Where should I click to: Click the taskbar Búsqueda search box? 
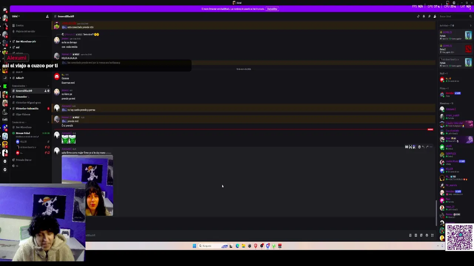coord(213,246)
